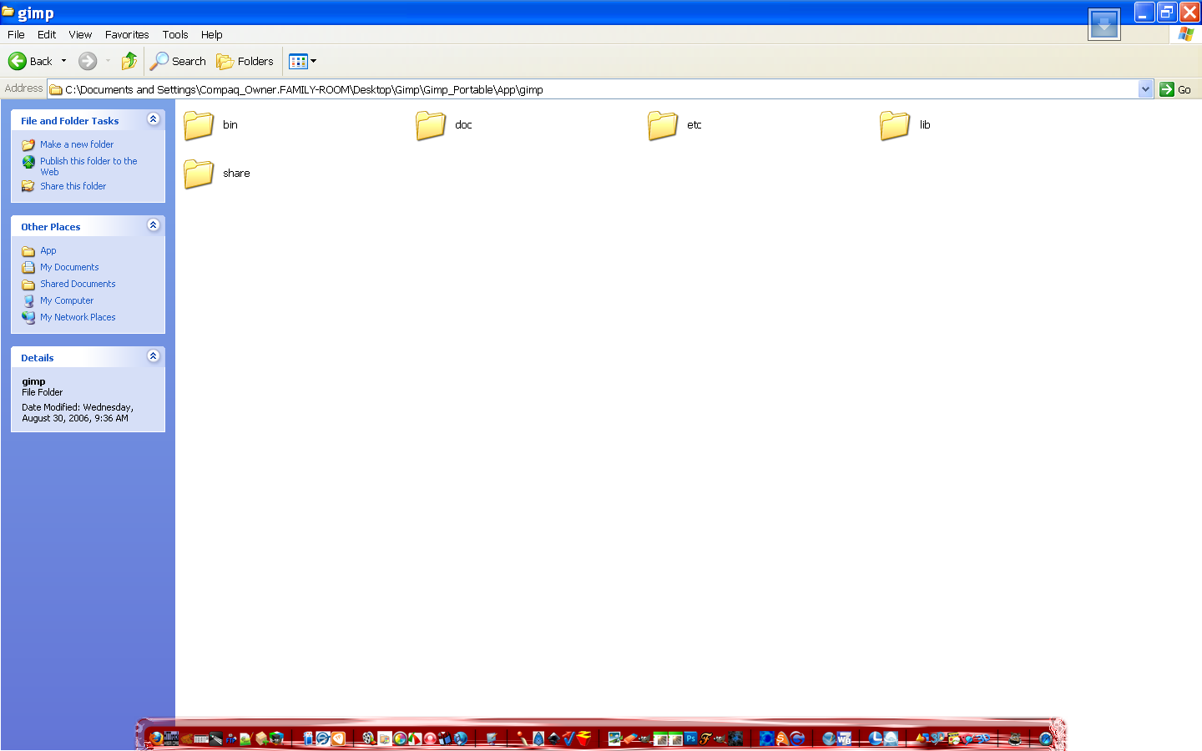Open the View menu
Viewport: 1202px width, 751px height.
coord(80,34)
